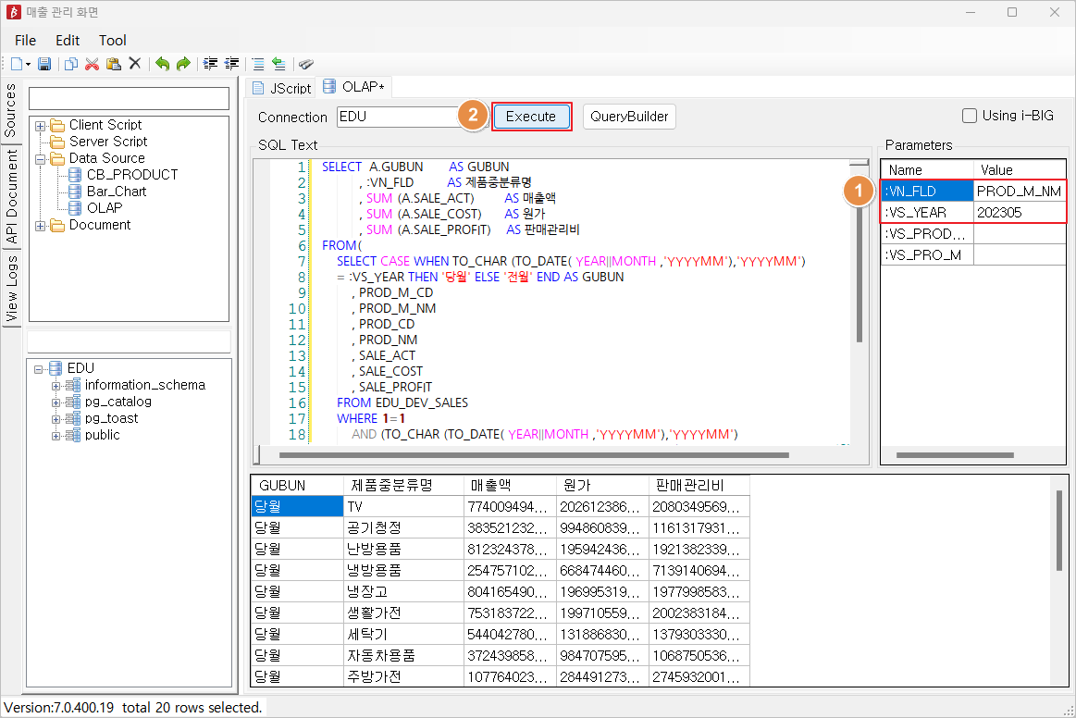This screenshot has width=1076, height=718.
Task: Open the Sources side tab
Action: point(10,110)
